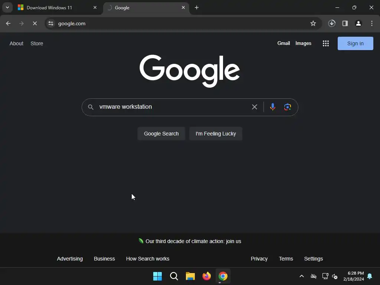Screen dimensions: 380x285
Task: Click the Chrome taskbar icon
Action: [223, 276]
